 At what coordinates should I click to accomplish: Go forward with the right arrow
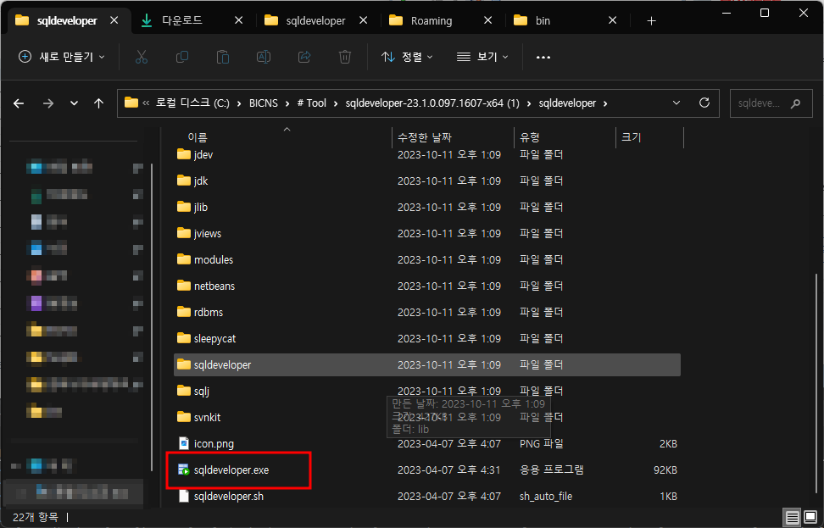(x=48, y=103)
